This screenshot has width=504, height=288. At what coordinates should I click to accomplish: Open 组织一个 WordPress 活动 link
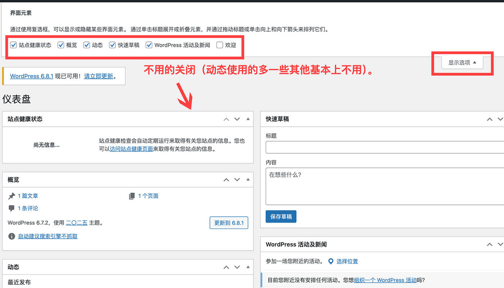[x=385, y=280]
